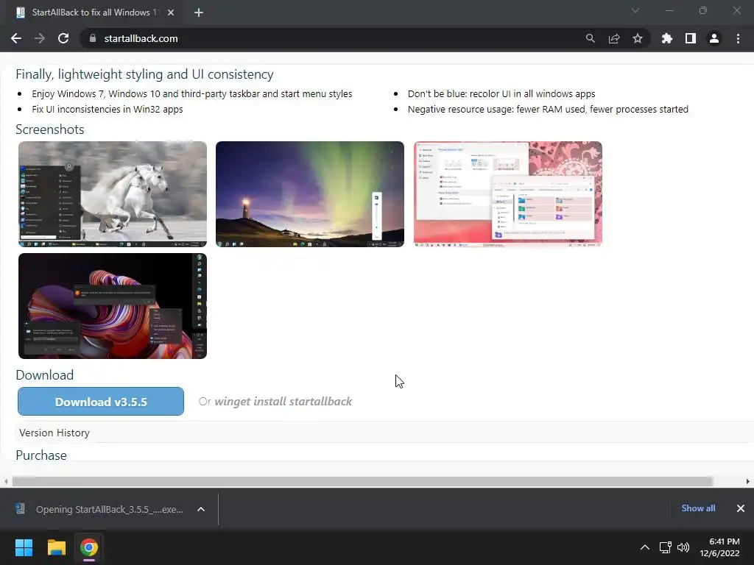Screen dimensions: 754x565
Task: Reload the startallback.com page
Action: pos(63,38)
